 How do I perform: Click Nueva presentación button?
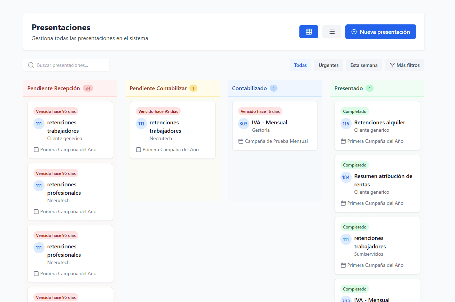click(x=380, y=32)
